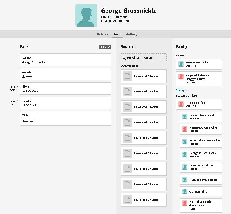The width and height of the screenshot is (231, 214).
Task: Click the first Unsourced Citation document icon
Action: click(x=127, y=76)
